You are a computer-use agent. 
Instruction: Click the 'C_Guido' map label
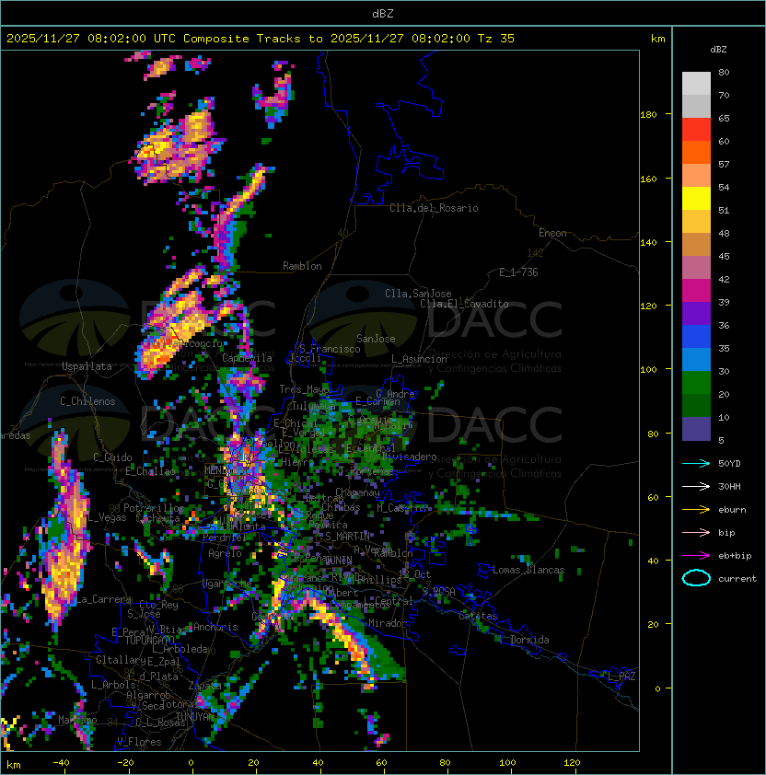(112, 457)
